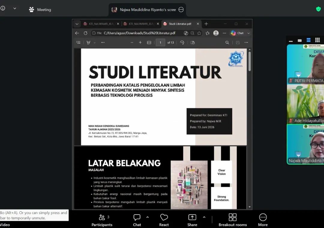This screenshot has height=228, width=324.
Task: Close the Studi Literatur.pdf tab
Action: coord(198,24)
